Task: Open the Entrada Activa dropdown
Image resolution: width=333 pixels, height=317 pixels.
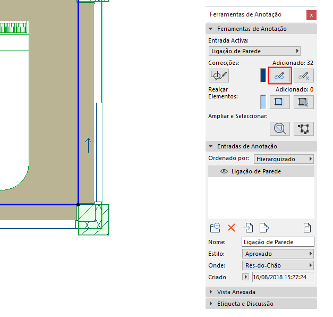Action: [x=254, y=51]
